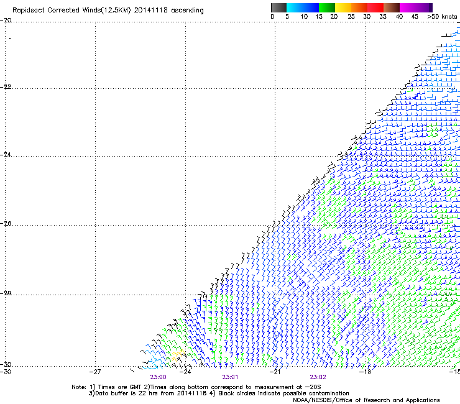
Task: Click the '45' legend scale label
Action: (x=415, y=17)
